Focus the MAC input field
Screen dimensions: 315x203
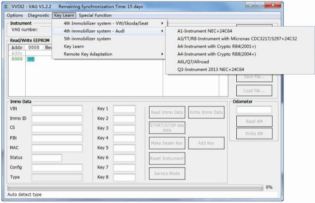point(57,148)
